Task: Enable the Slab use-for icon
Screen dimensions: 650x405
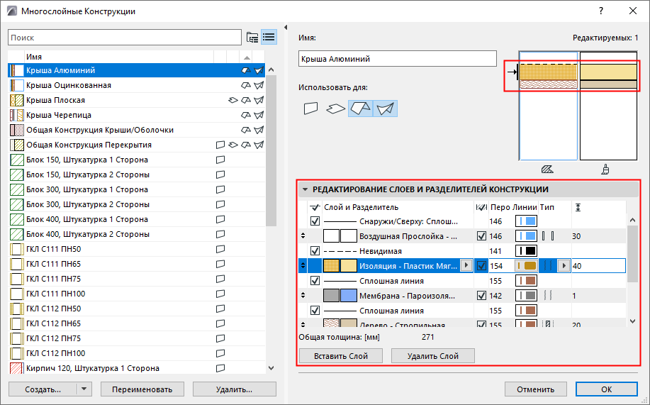Action: pyautogui.click(x=335, y=109)
